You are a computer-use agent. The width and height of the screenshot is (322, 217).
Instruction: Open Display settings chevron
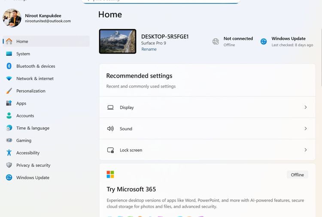point(306,107)
